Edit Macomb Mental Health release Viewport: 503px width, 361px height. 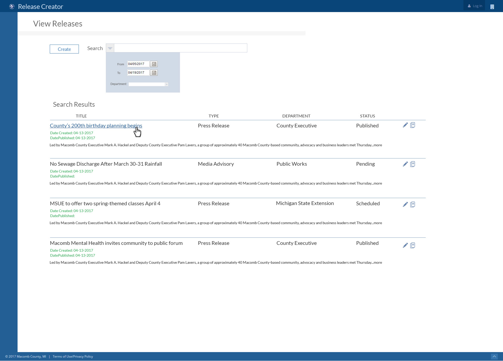pos(405,245)
